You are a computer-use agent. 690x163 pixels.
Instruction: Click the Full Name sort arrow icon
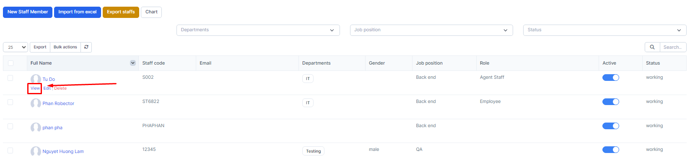(133, 63)
